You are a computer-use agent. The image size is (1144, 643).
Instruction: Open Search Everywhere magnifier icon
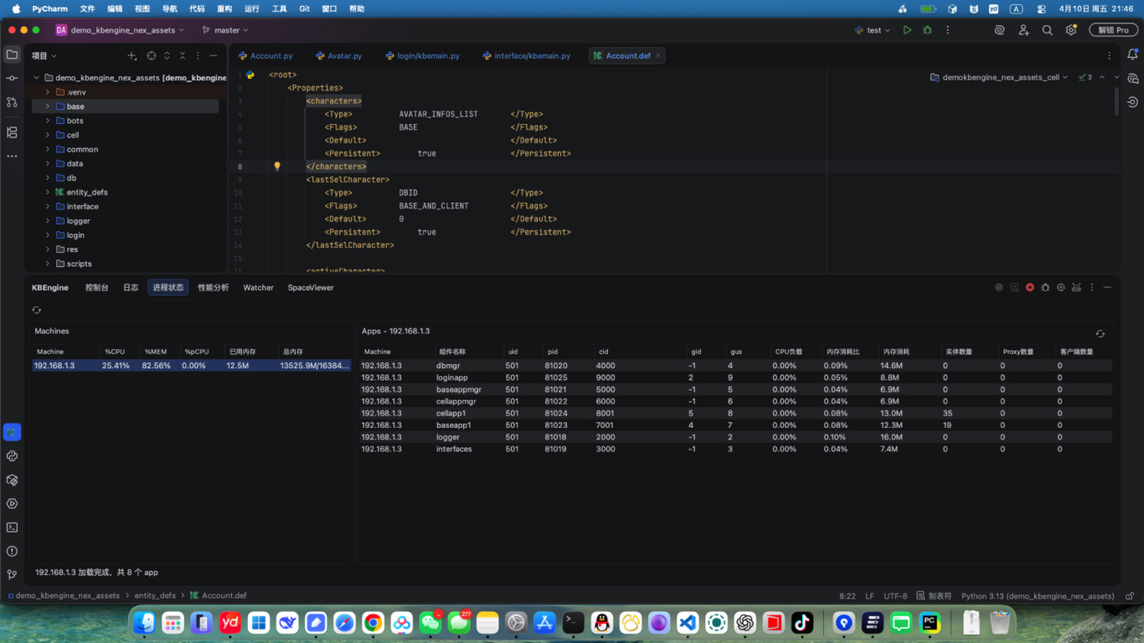(x=1047, y=30)
